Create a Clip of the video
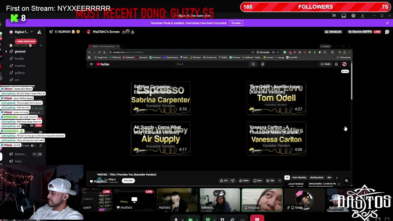 click(x=270, y=180)
